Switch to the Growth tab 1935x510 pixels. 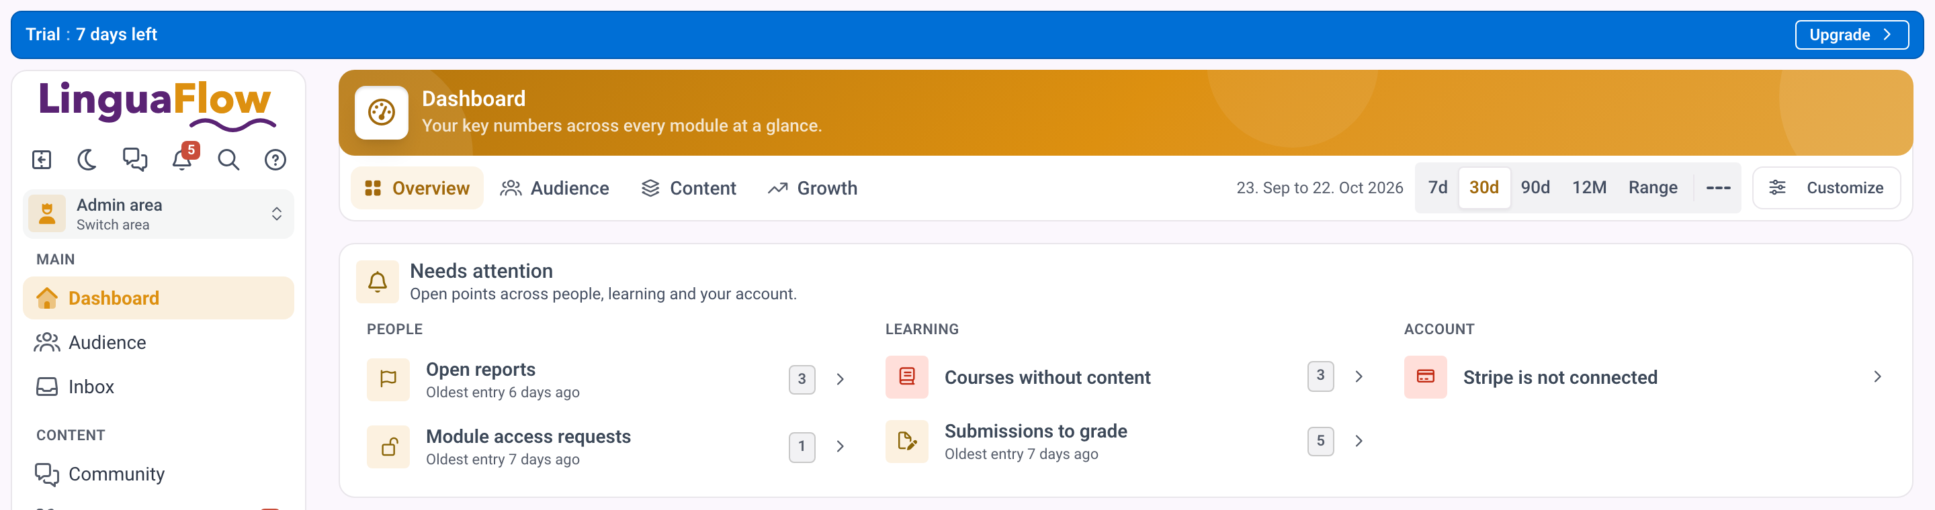pos(813,189)
